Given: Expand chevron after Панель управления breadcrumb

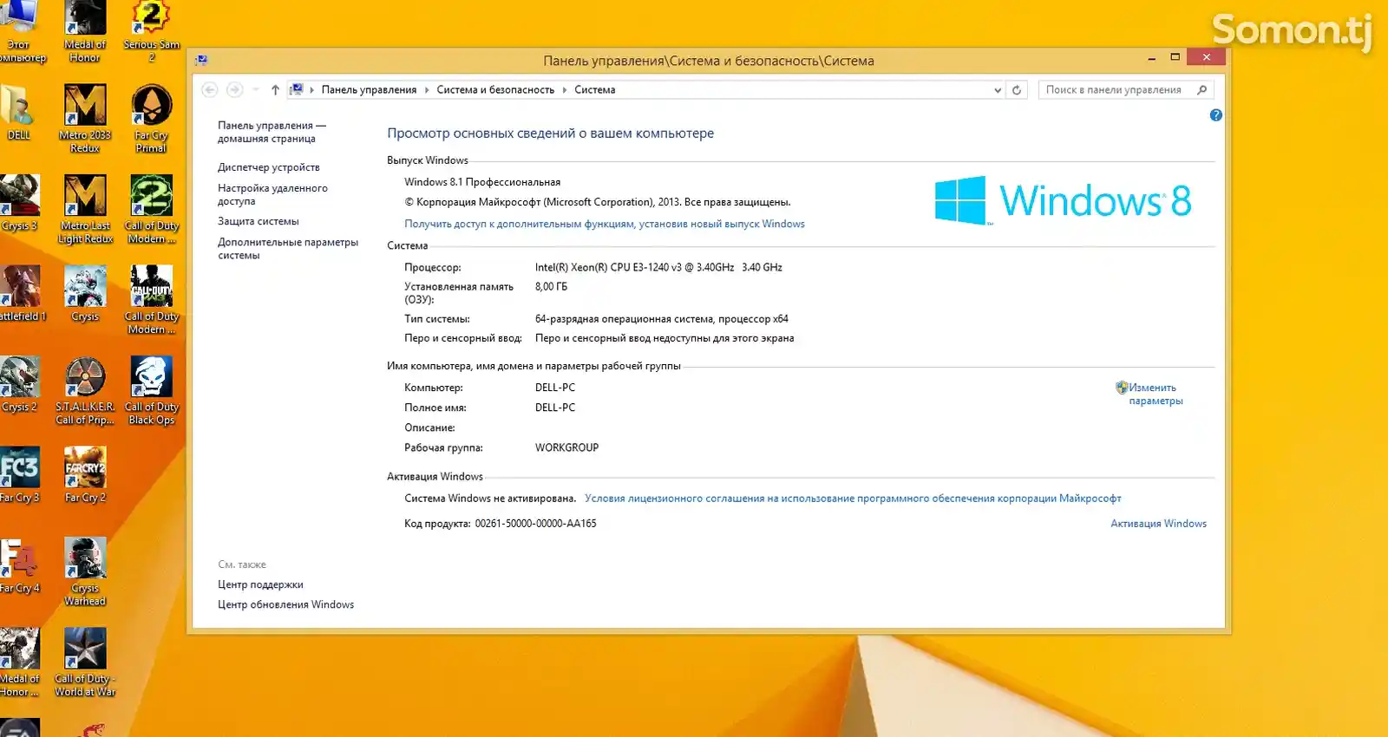Looking at the screenshot, I should (x=427, y=90).
